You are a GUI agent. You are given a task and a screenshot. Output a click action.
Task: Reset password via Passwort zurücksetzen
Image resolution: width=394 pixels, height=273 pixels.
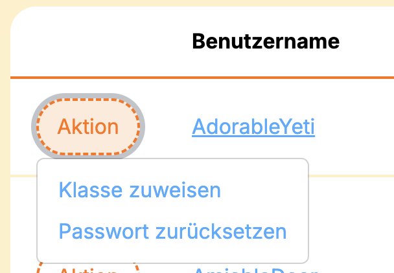coord(172,231)
